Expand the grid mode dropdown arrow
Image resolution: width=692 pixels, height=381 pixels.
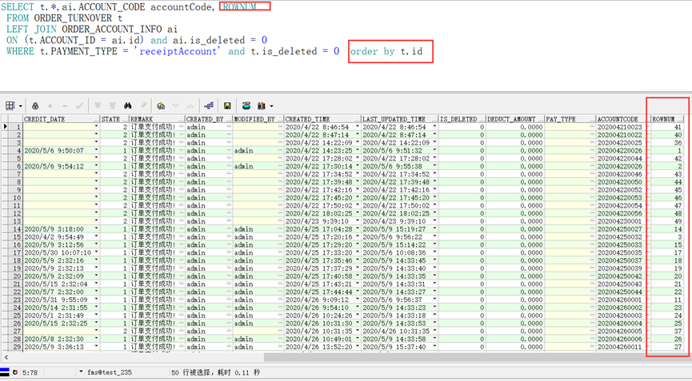coord(20,106)
